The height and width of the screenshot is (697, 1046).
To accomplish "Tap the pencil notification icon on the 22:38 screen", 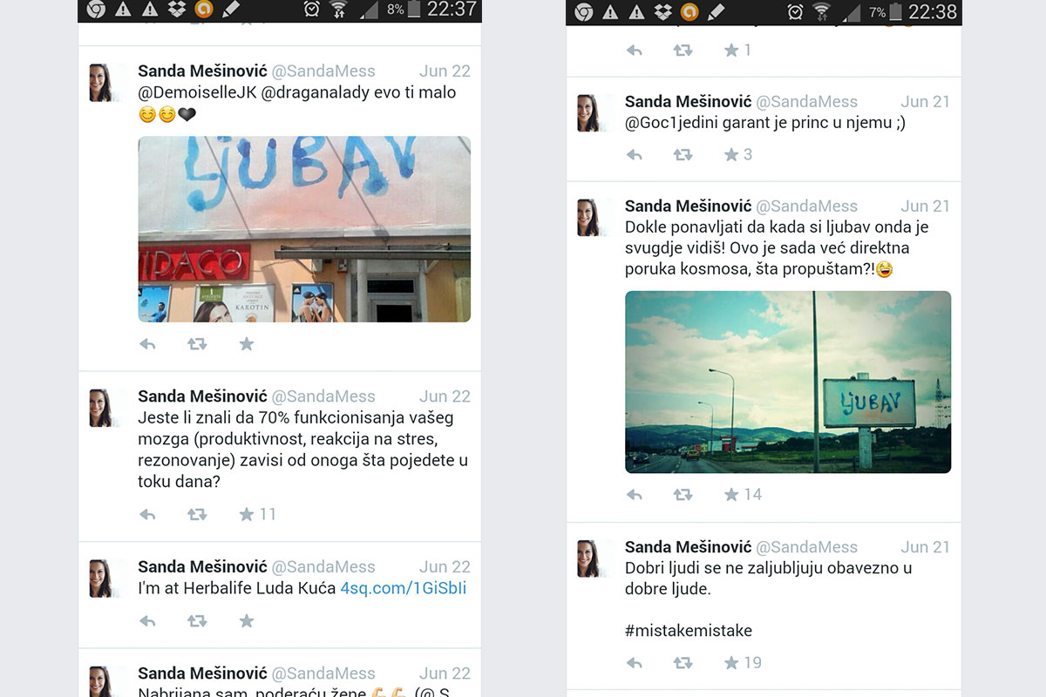I will click(x=717, y=10).
